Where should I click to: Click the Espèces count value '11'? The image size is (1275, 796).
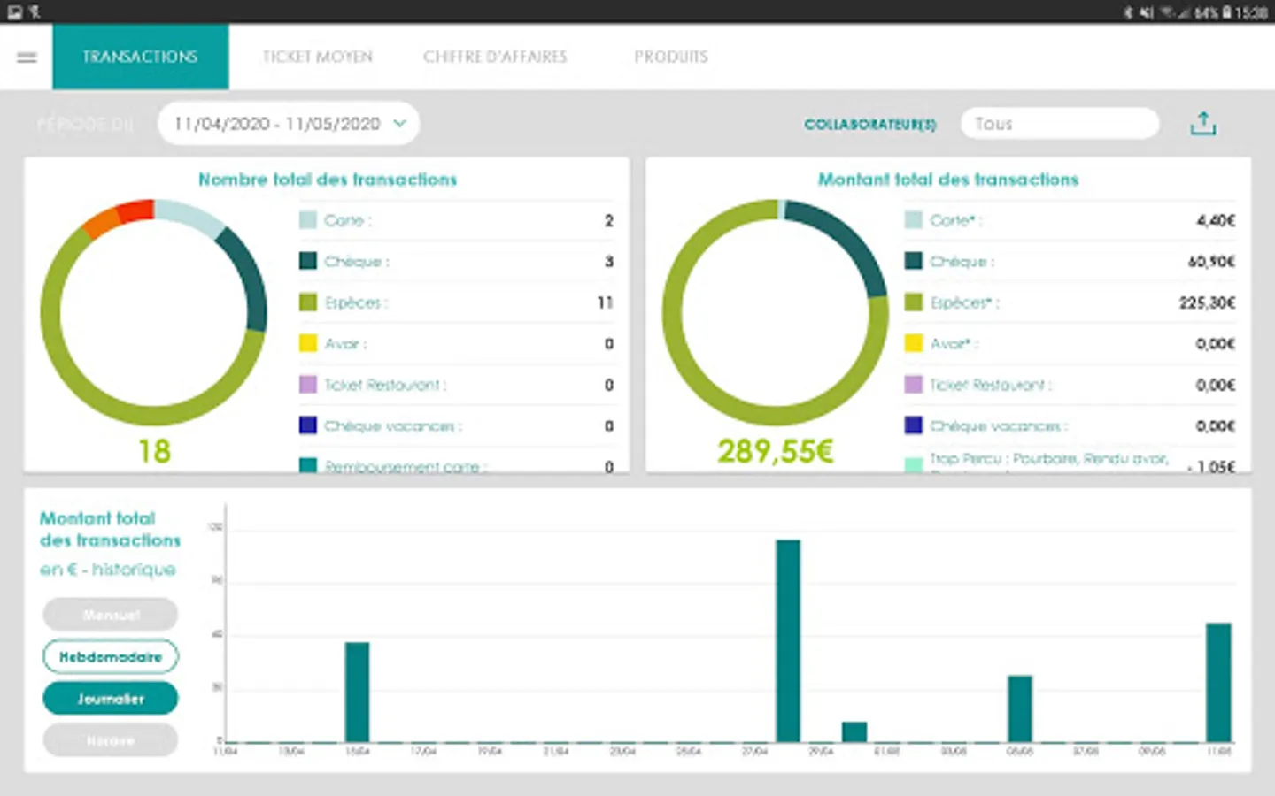point(605,302)
